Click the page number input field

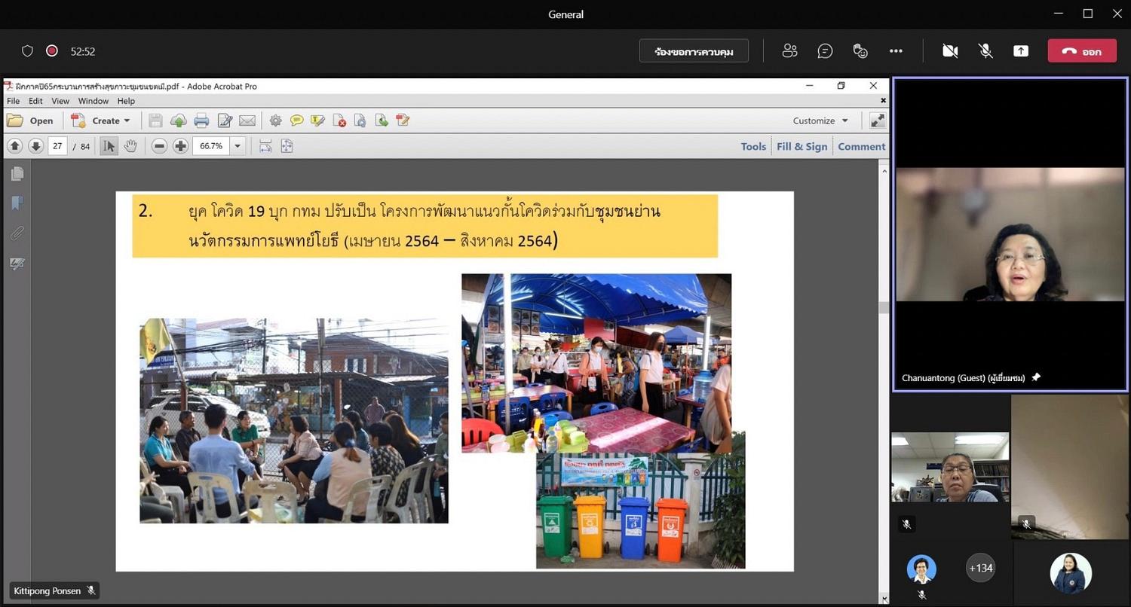point(58,146)
